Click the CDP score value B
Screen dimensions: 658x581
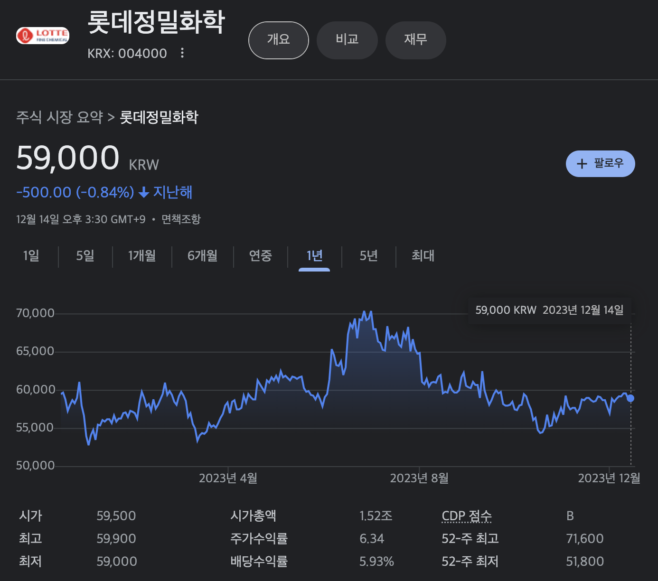coord(570,516)
